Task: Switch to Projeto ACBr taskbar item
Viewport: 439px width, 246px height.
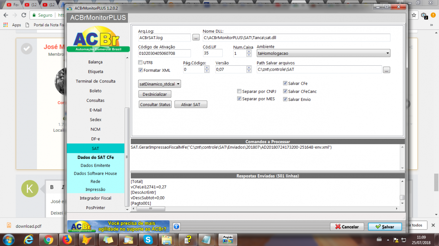Action: click(x=228, y=240)
